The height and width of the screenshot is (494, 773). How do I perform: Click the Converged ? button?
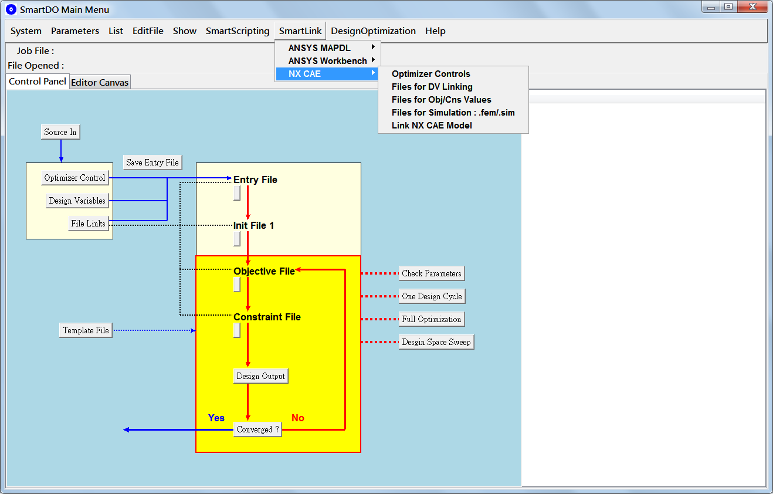coord(257,429)
